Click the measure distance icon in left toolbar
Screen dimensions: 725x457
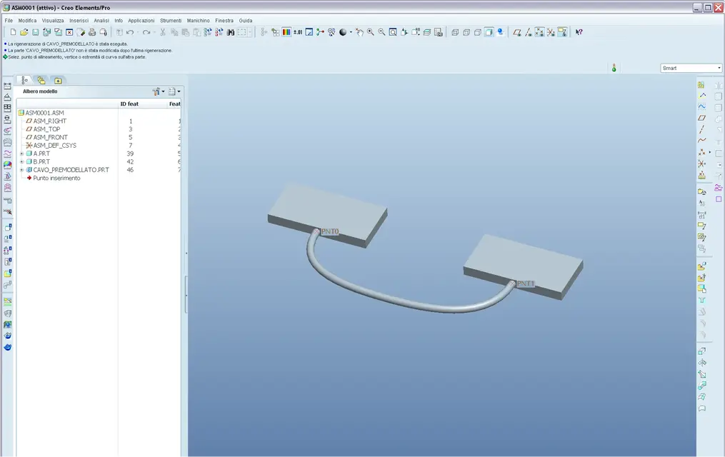pos(7,86)
